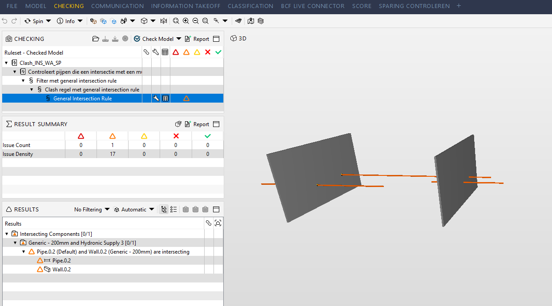Maximize the Checking panel window icon

[216, 39]
